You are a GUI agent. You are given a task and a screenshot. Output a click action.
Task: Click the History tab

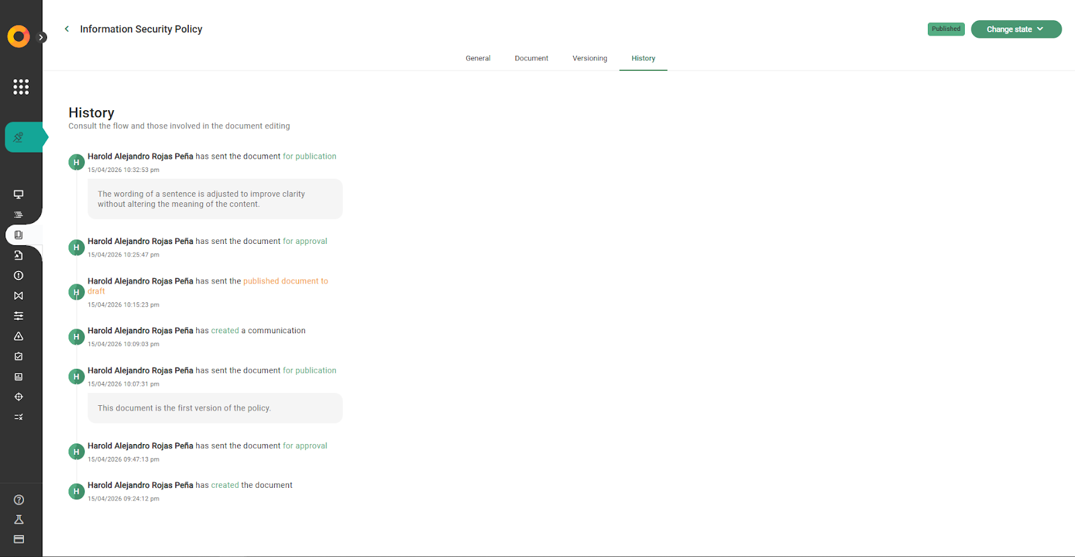pos(643,58)
